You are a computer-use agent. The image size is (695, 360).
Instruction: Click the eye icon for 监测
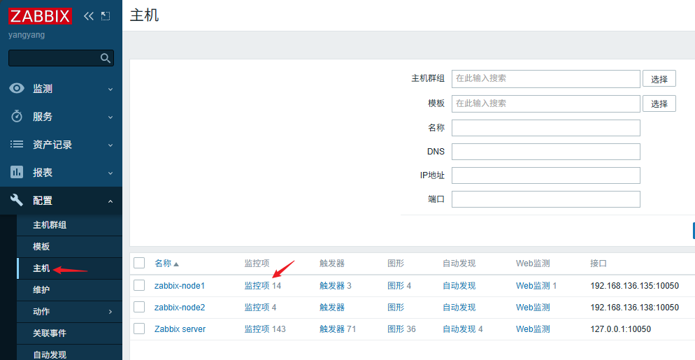point(17,89)
